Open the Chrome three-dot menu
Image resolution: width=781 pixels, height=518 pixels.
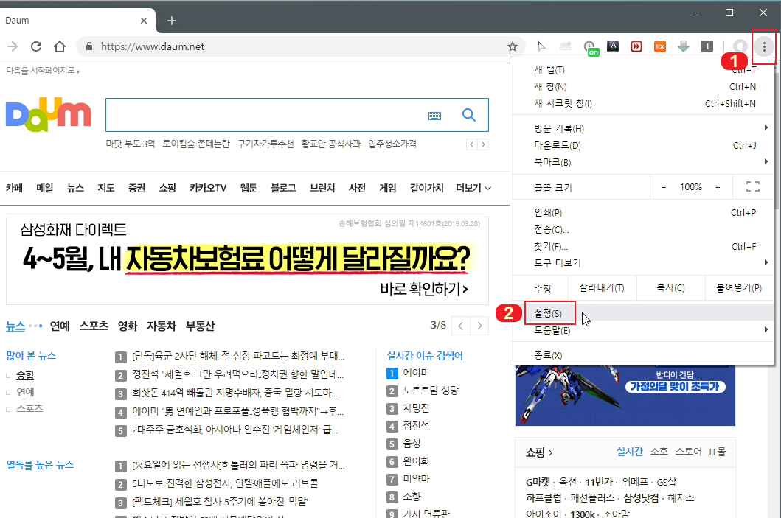pos(764,46)
